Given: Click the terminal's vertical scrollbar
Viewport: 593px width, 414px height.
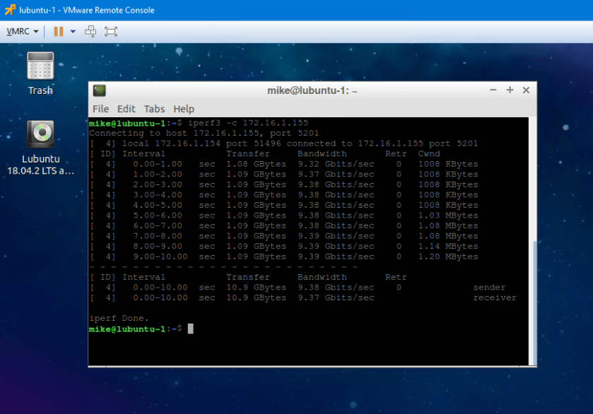Looking at the screenshot, I should [533, 297].
